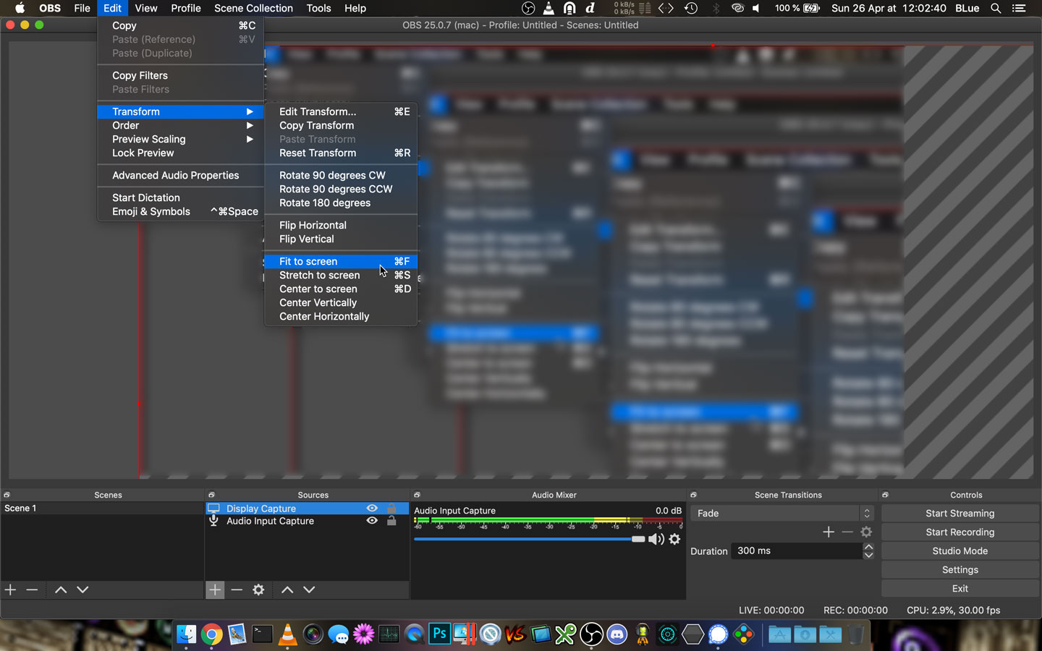Toggle visibility of Display Capture source
The height and width of the screenshot is (651, 1042).
click(372, 509)
